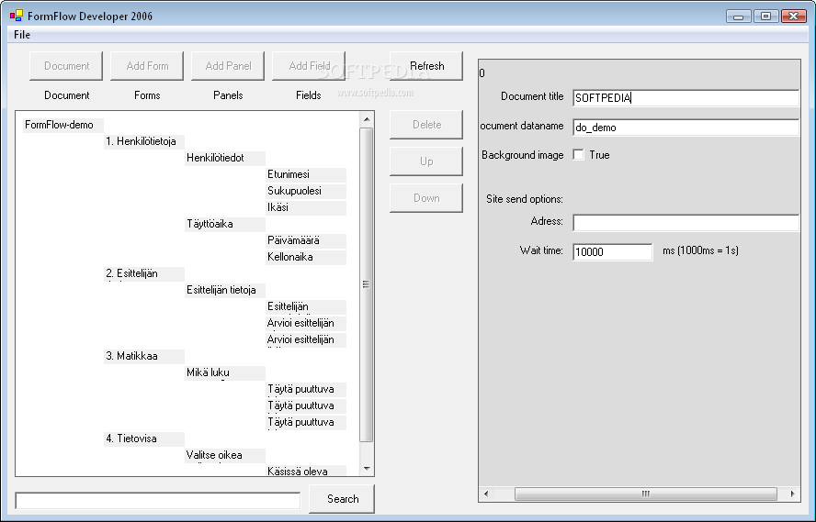The image size is (816, 522).
Task: Select the Kellonaika field
Action: click(306, 258)
